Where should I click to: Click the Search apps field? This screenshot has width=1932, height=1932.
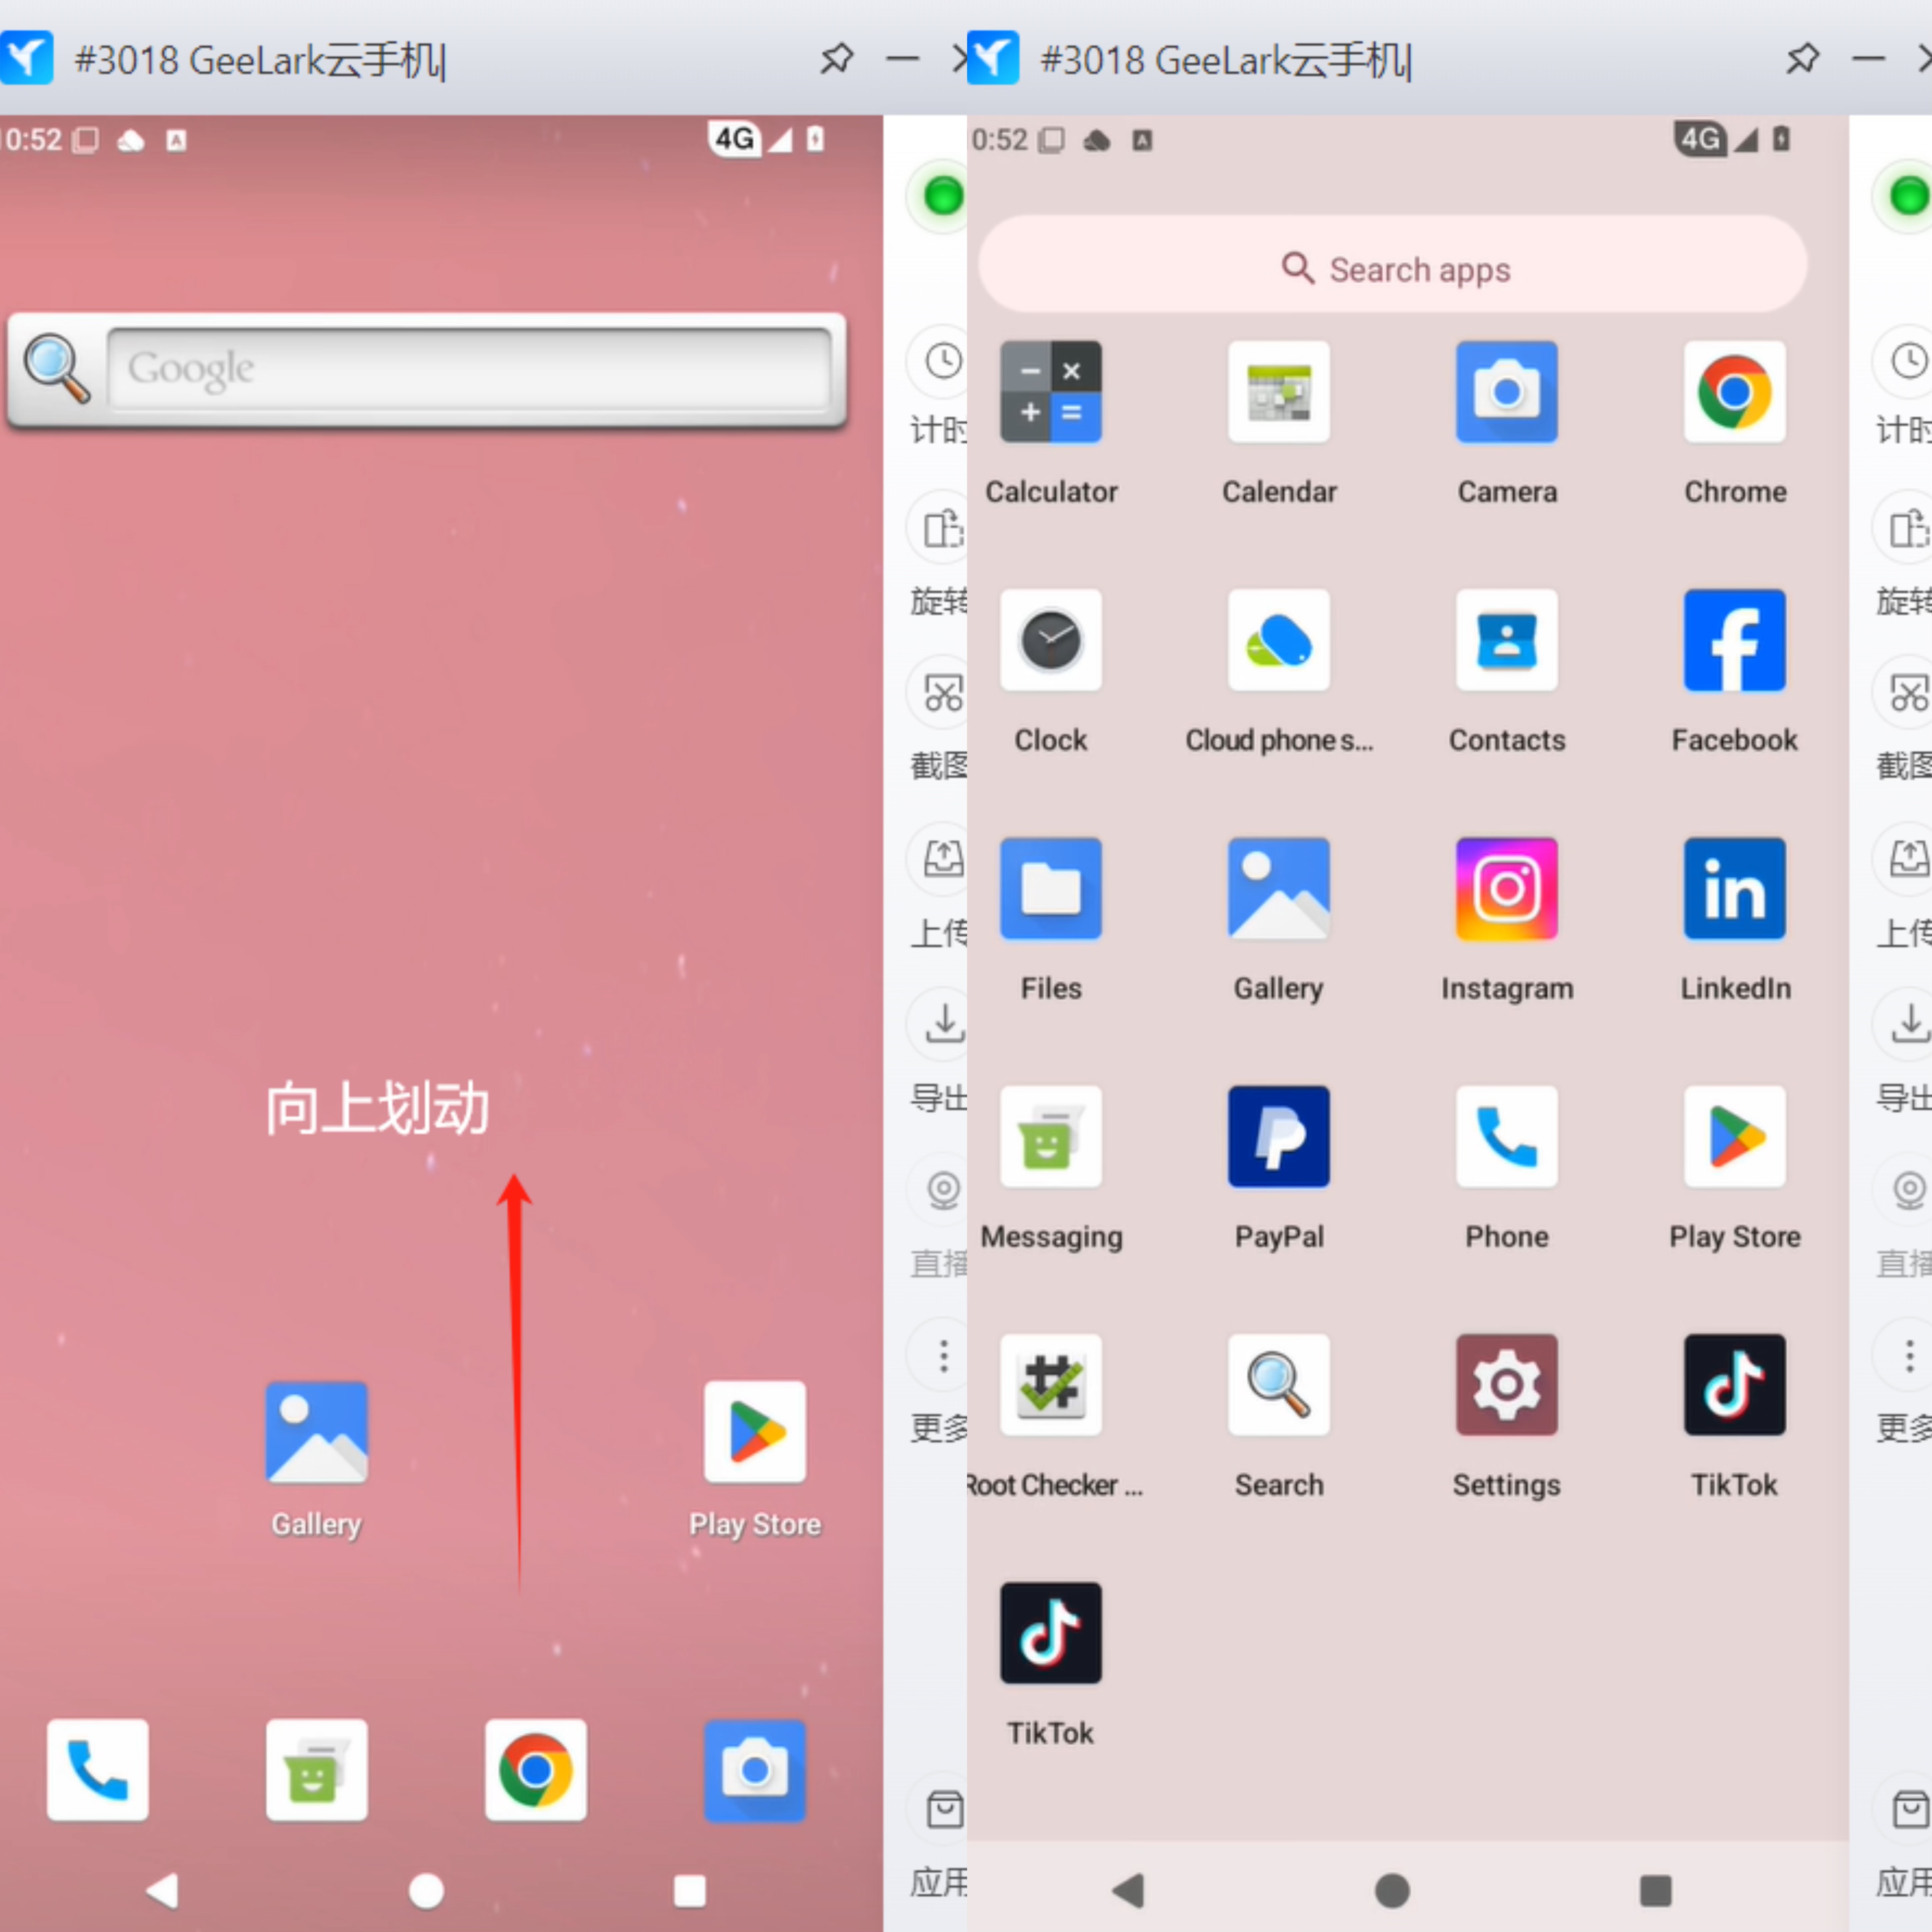(x=1393, y=264)
